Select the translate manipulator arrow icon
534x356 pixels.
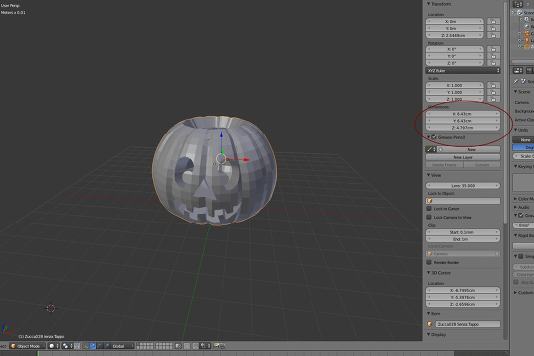[x=93, y=346]
